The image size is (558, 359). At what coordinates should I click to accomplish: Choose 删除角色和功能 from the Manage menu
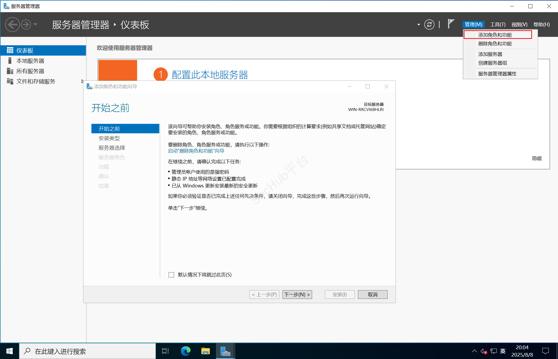click(x=495, y=43)
